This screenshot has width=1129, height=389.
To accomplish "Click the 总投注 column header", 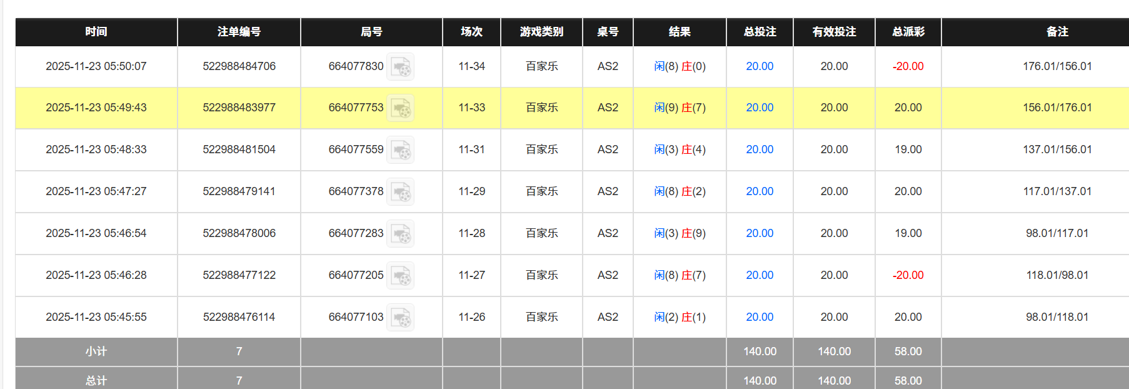I will pos(760,32).
